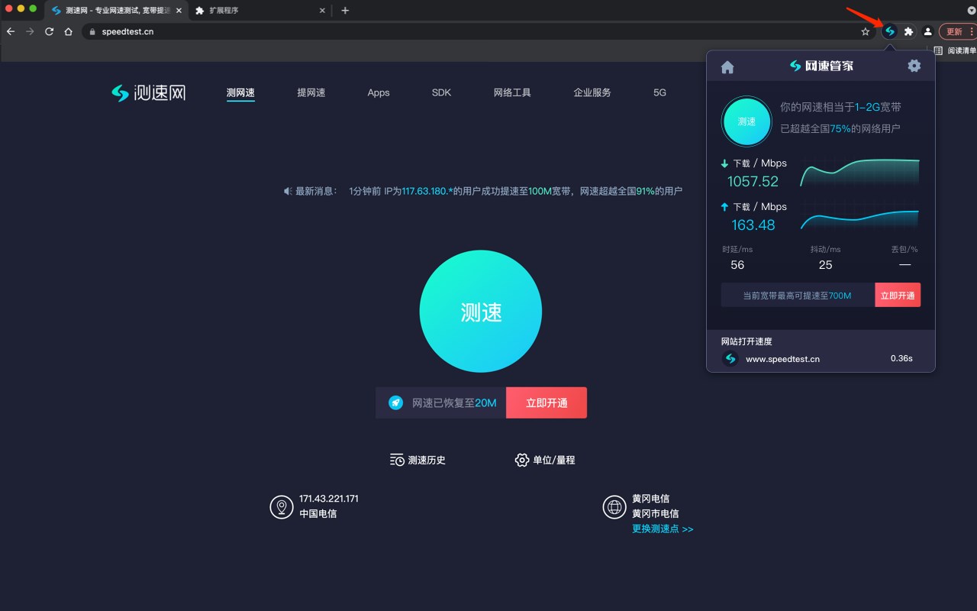Click the 25 jitter value

[x=825, y=265]
